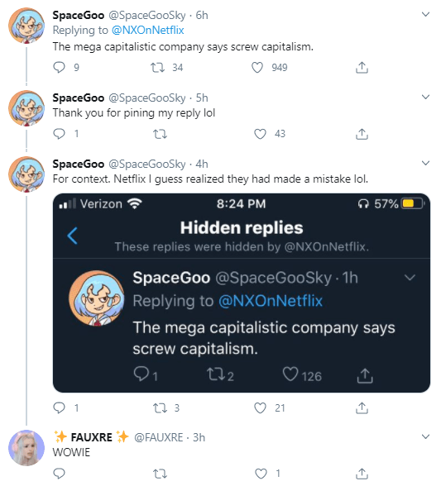Retweet the 'Thank you for pining' tweet
This screenshot has width=441, height=486.
[161, 134]
